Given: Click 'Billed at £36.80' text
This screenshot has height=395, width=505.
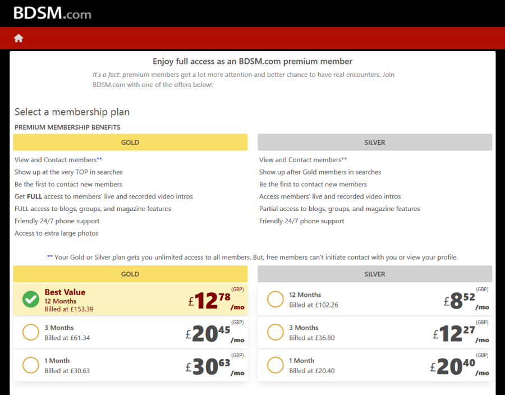Looking at the screenshot, I should click(x=312, y=338).
